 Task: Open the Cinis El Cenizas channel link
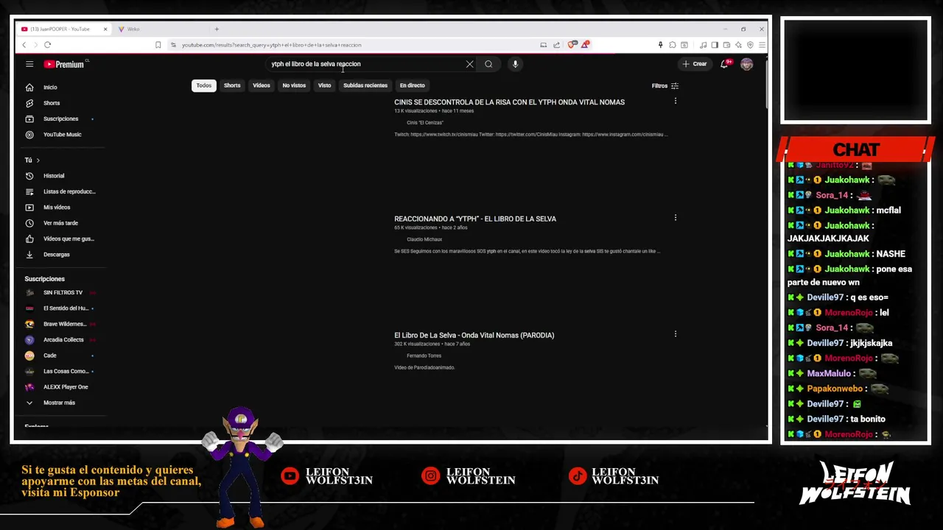click(x=425, y=123)
